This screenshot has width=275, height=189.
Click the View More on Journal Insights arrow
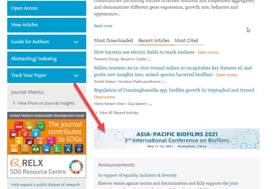[14, 103]
